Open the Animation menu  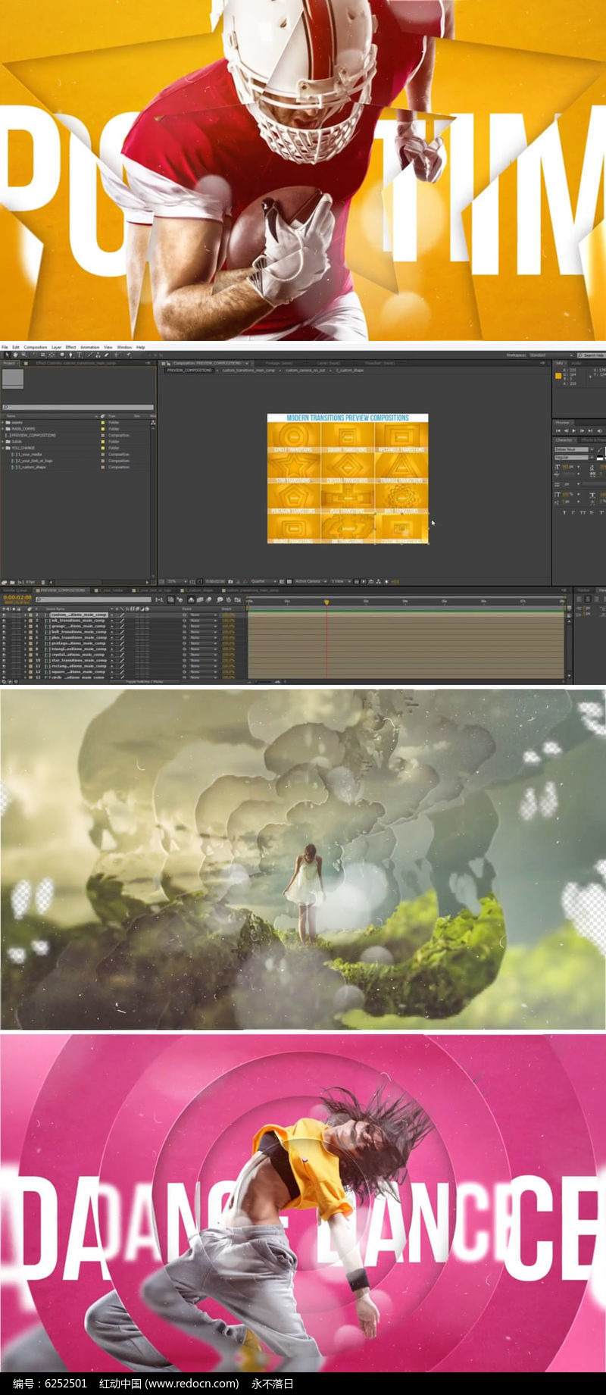pyautogui.click(x=90, y=347)
